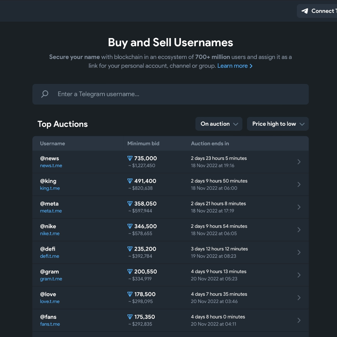
Task: Focus the Telegram username search field
Action: click(x=171, y=94)
